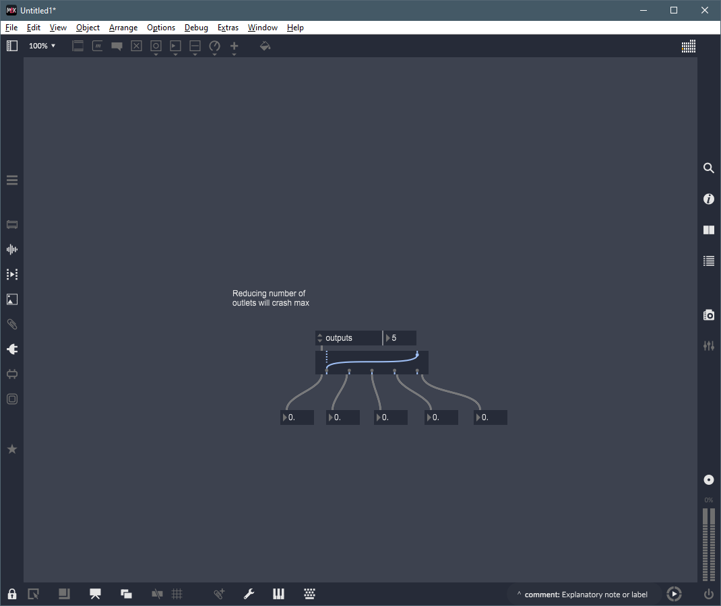
Task: Toggle audio power button on
Action: tap(708, 594)
